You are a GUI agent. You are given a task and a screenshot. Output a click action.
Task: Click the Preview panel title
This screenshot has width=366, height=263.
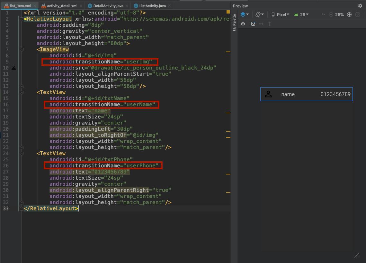tap(240, 6)
